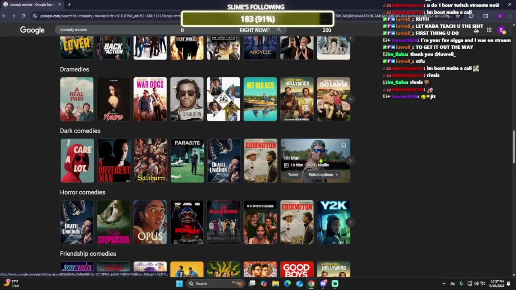Click the Google logo
Screen dimensions: 516x290
(x=32, y=30)
